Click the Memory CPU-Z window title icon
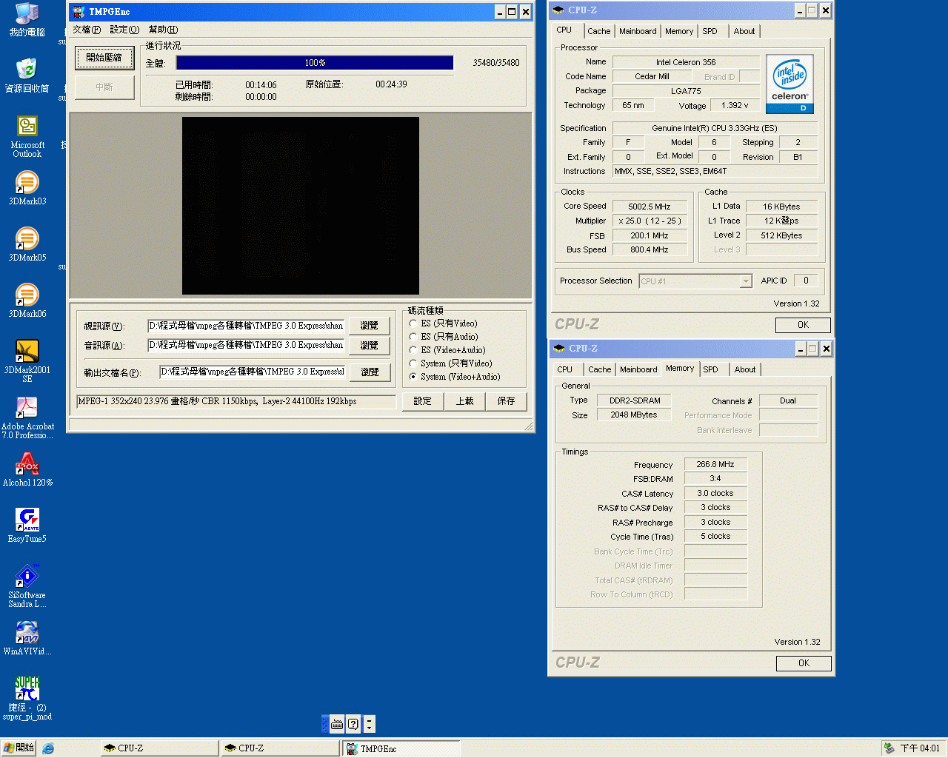 560,349
